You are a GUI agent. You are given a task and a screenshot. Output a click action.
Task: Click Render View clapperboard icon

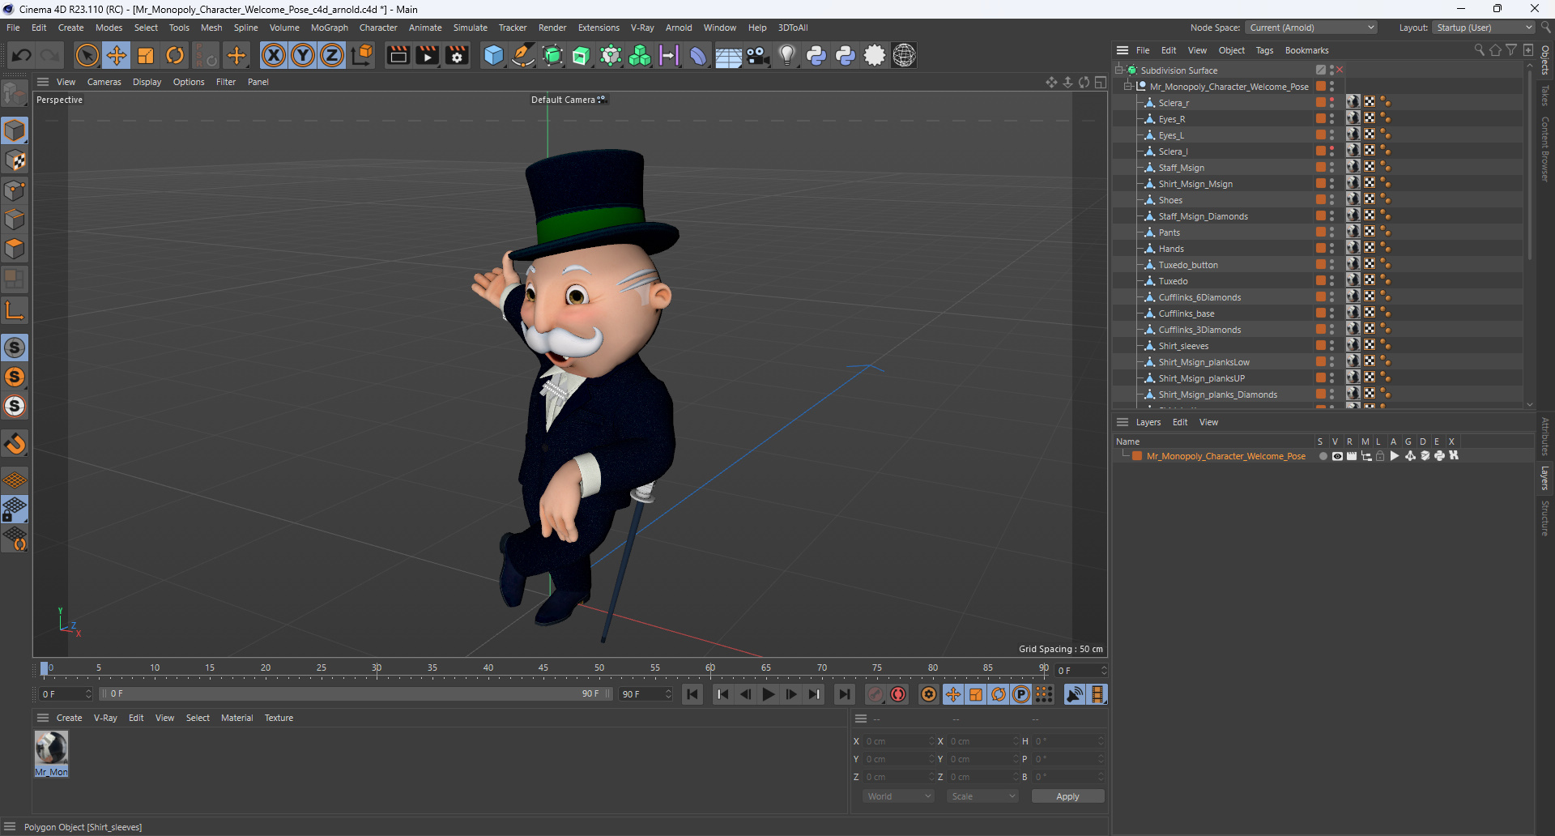(x=398, y=55)
